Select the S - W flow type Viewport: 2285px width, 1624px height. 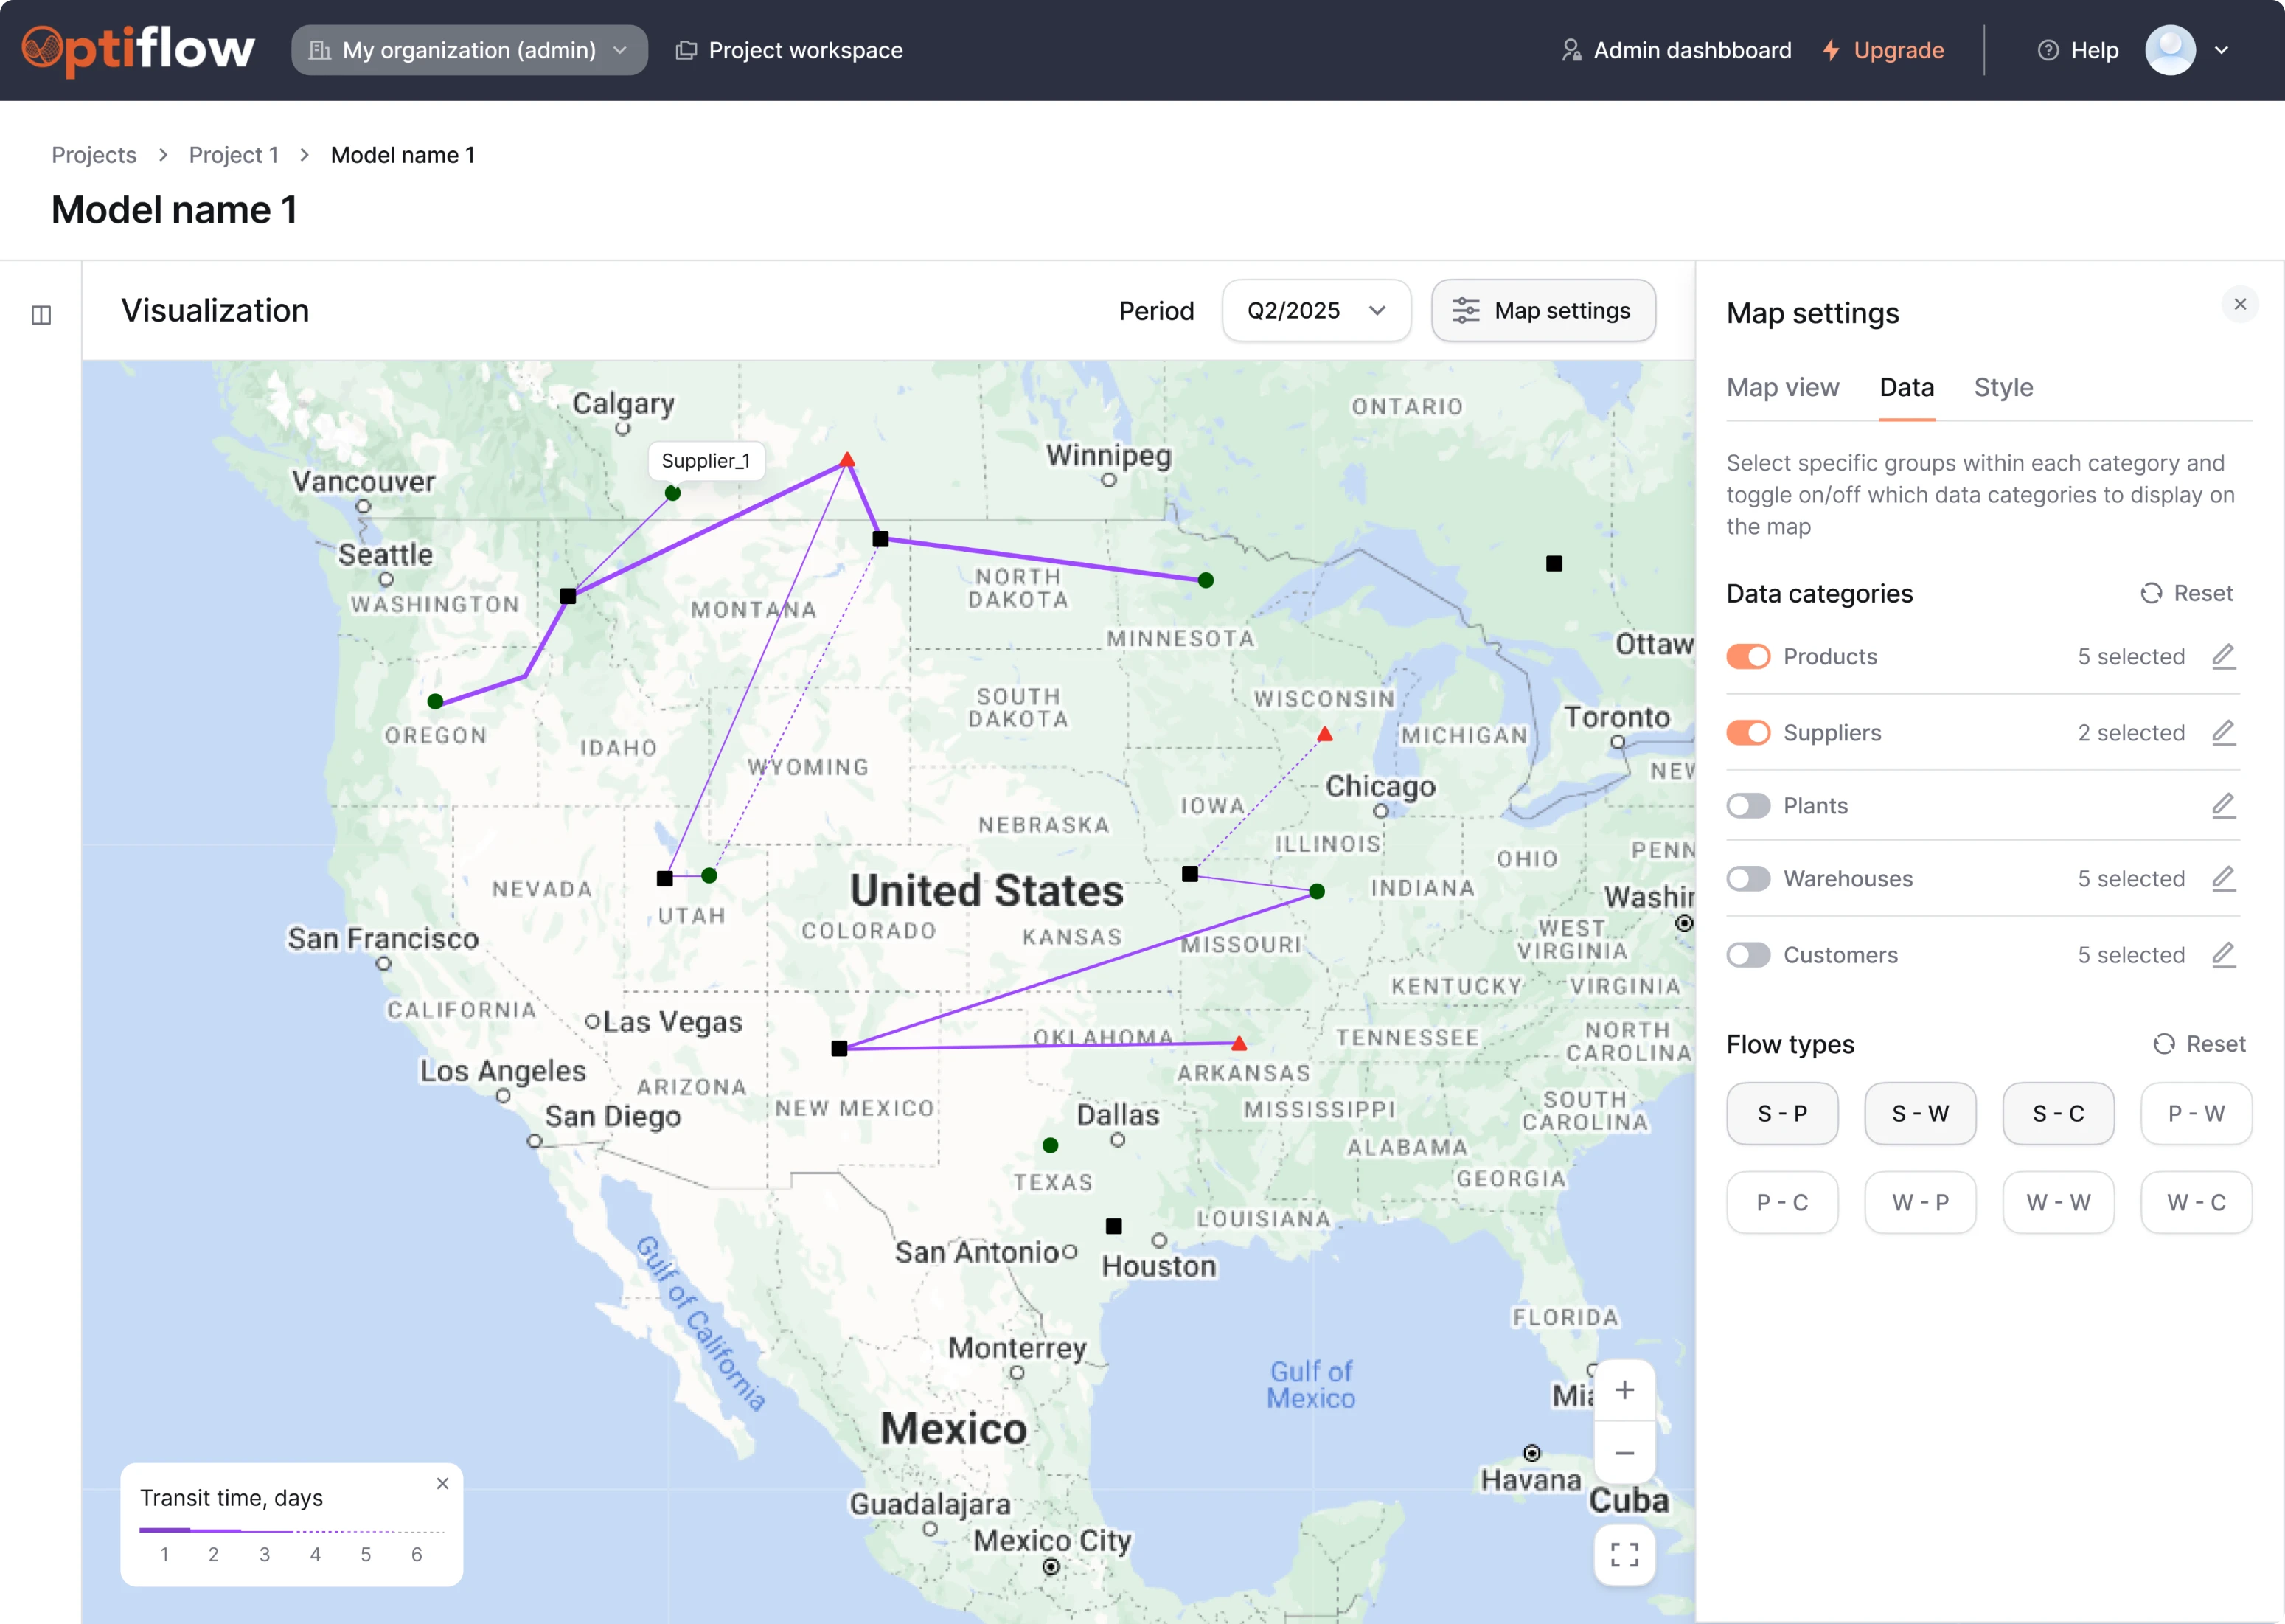point(1919,1113)
